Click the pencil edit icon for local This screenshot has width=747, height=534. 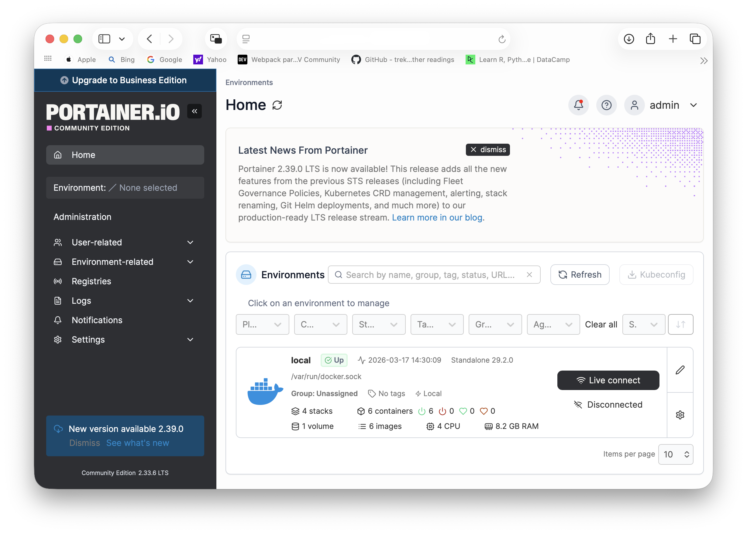coord(680,370)
